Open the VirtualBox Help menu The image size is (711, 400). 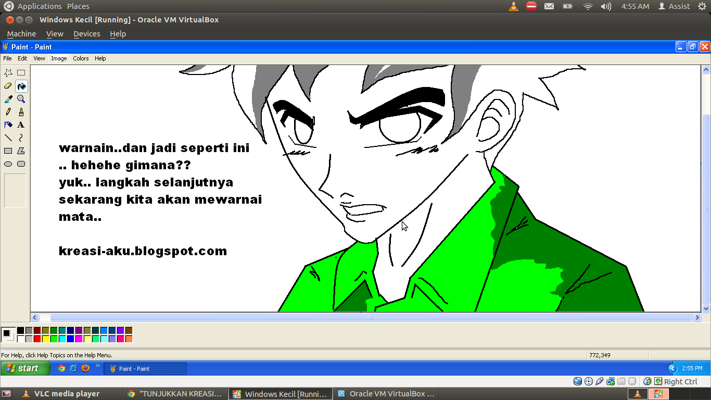(118, 34)
